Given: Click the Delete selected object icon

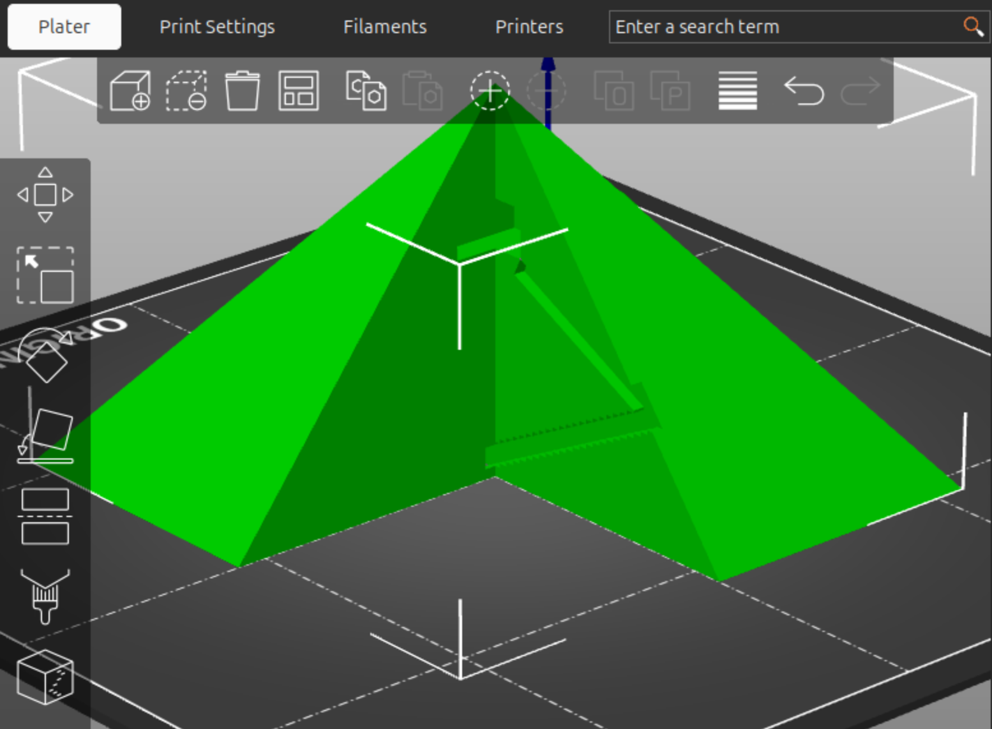Looking at the screenshot, I should pyautogui.click(x=186, y=90).
